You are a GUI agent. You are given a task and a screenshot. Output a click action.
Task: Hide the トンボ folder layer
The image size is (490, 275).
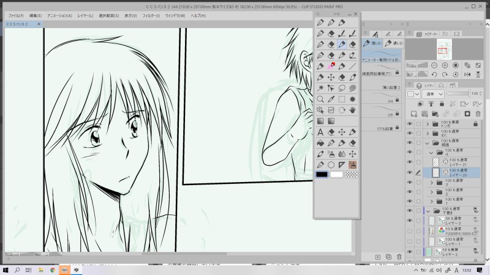coord(409,124)
